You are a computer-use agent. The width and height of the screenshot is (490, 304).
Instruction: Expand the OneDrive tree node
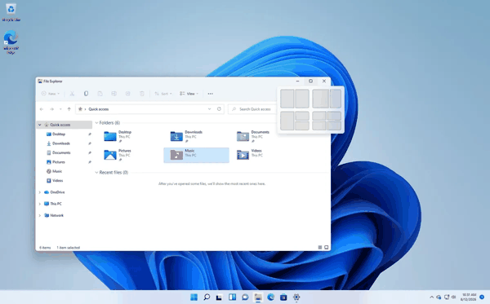coord(40,192)
